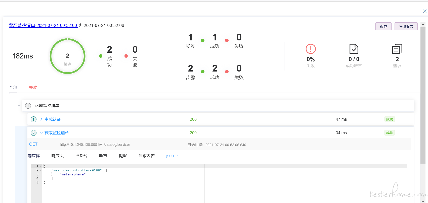Click the 0% failure rate value

pos(311,59)
